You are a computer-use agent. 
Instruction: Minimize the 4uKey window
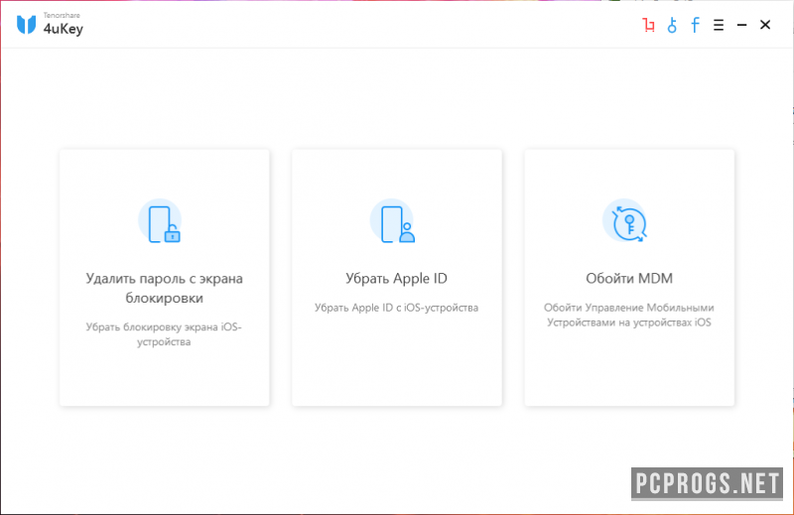tap(741, 25)
